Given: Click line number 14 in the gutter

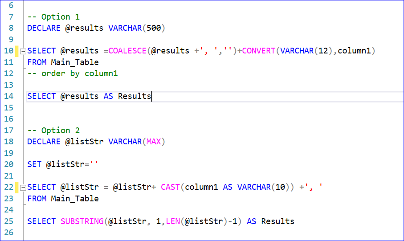Looking at the screenshot, I should (9, 96).
